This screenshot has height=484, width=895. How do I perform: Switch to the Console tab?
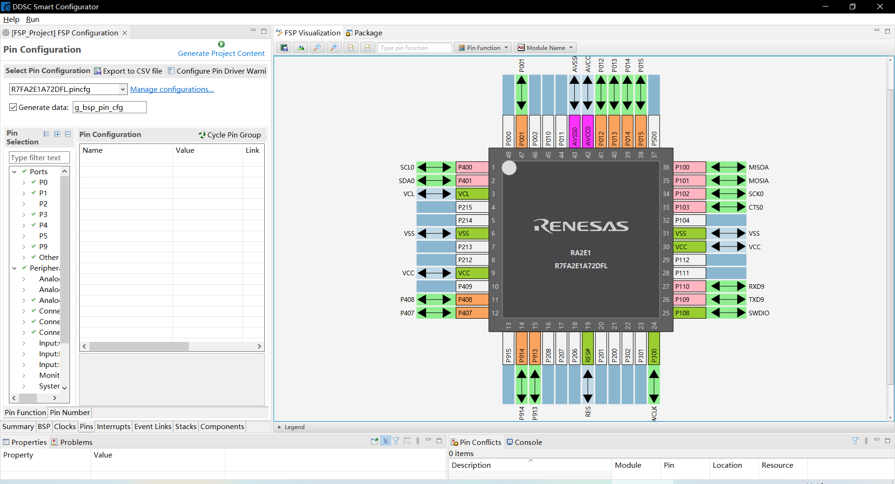coord(524,442)
